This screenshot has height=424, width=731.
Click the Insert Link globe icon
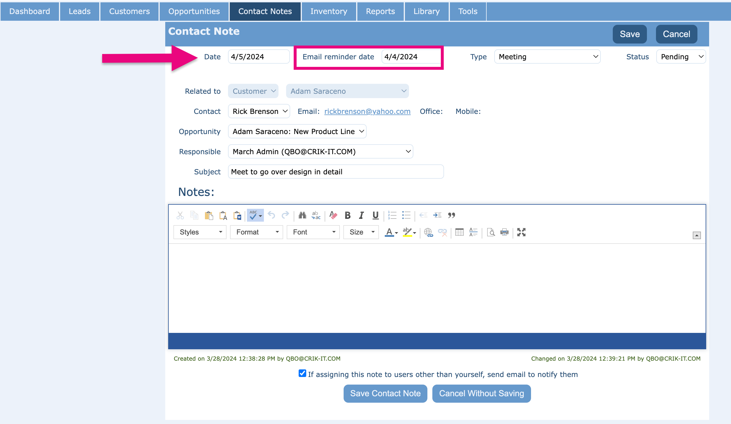tap(428, 232)
